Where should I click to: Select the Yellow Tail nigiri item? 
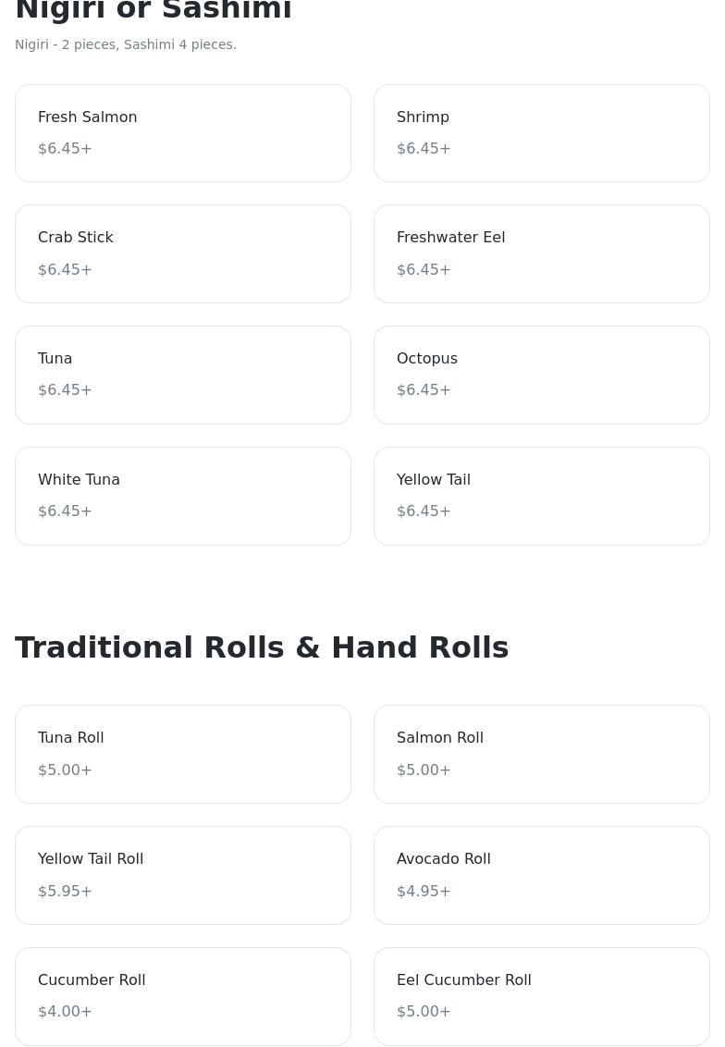click(x=542, y=496)
